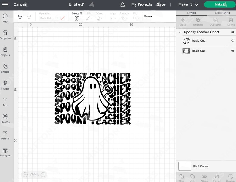Open the Images library

tap(5, 85)
